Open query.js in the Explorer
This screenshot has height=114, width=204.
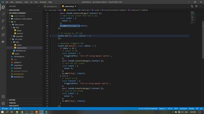coord(20,33)
